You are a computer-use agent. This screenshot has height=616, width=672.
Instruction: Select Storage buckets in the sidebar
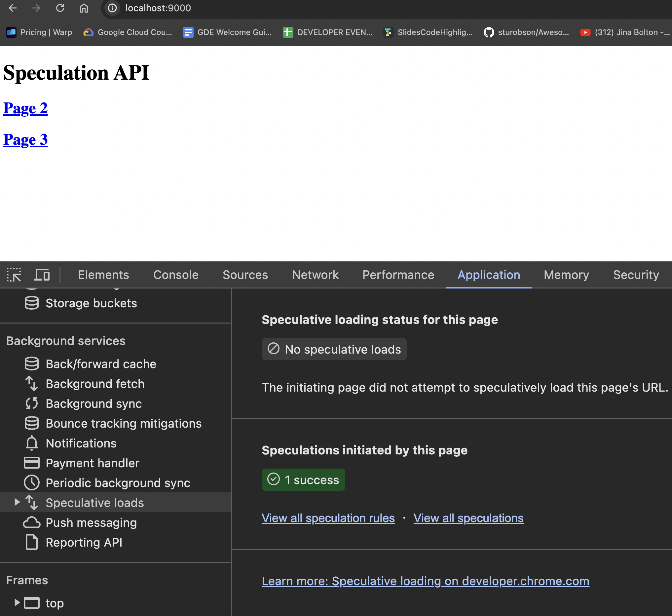(x=91, y=303)
